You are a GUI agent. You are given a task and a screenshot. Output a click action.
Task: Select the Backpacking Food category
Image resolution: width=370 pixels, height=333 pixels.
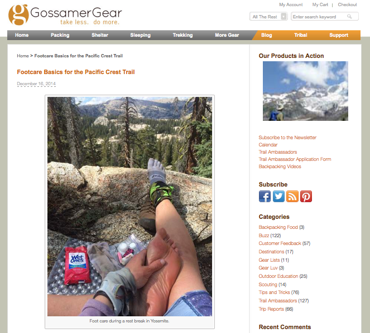(x=278, y=227)
